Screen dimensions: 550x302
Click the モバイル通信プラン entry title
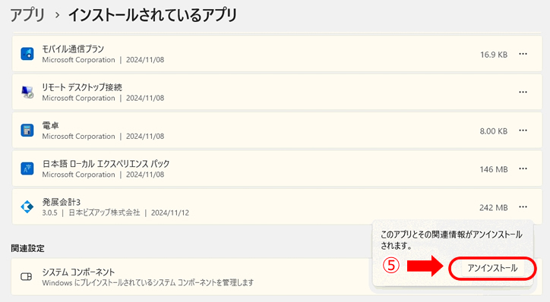tap(73, 49)
